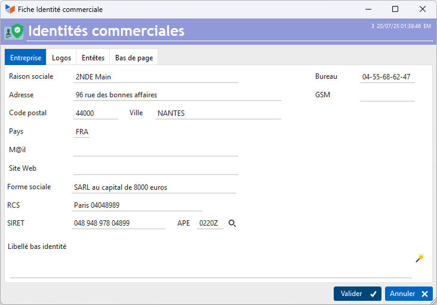This screenshot has height=305, width=437.
Task: Click the APE field showing 0220Z
Action: click(210, 223)
